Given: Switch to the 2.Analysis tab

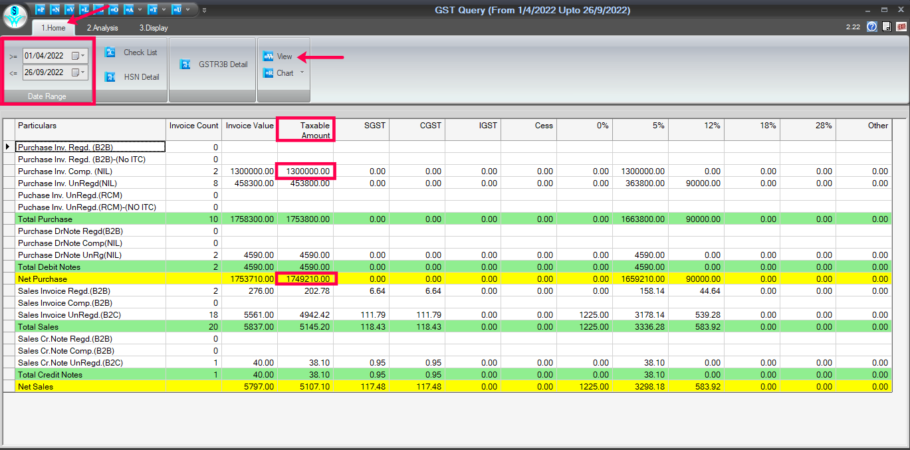Looking at the screenshot, I should coord(102,28).
